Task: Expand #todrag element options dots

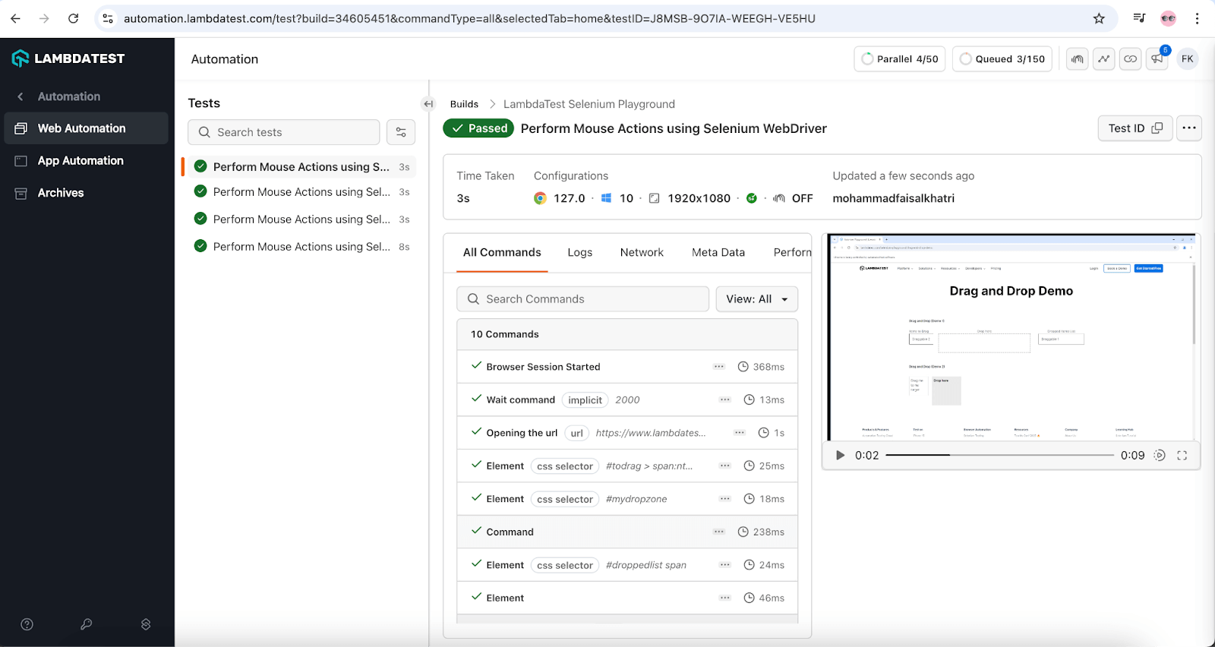Action: point(725,466)
